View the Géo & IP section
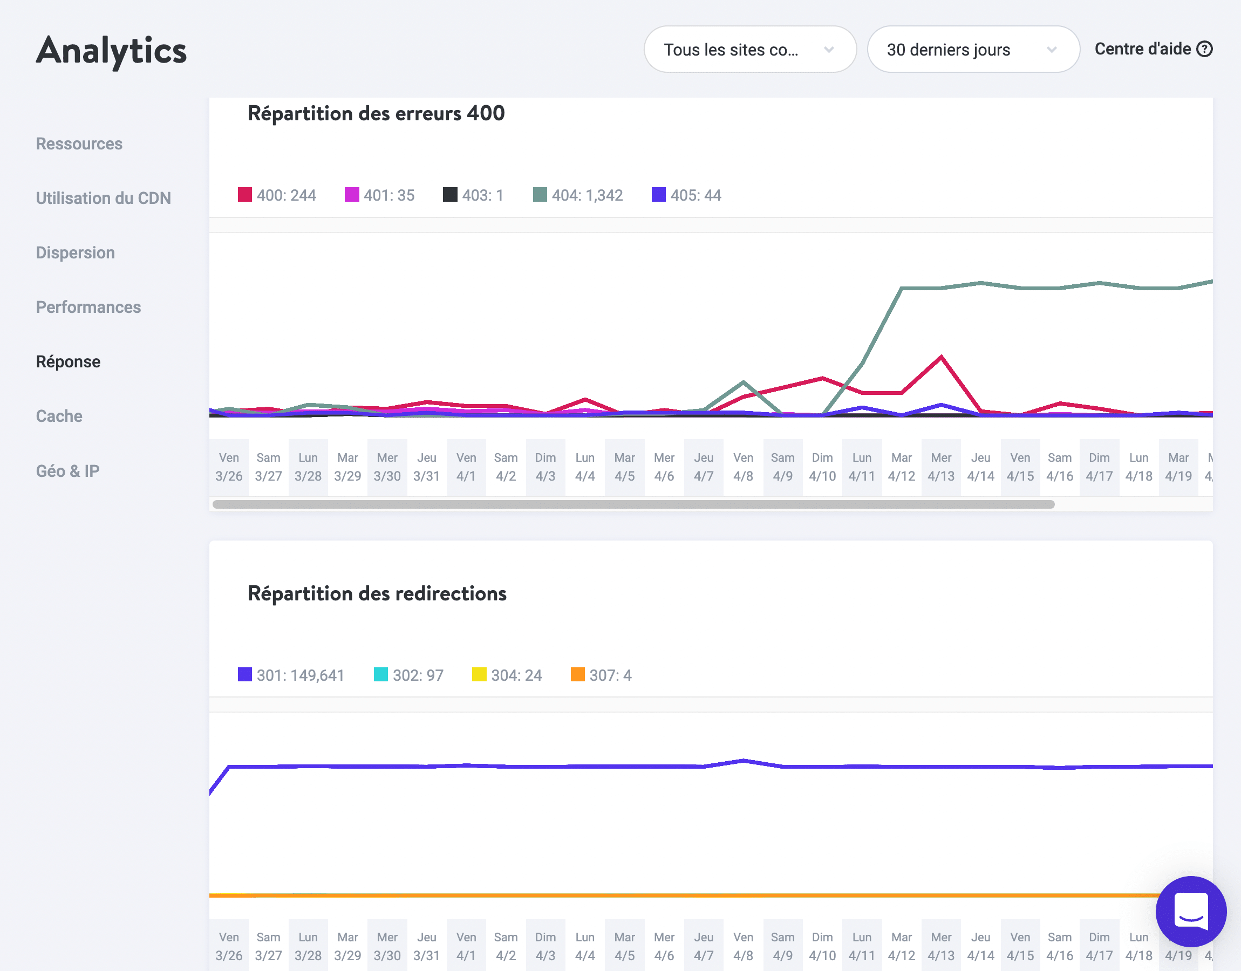The image size is (1241, 971). pyautogui.click(x=67, y=471)
